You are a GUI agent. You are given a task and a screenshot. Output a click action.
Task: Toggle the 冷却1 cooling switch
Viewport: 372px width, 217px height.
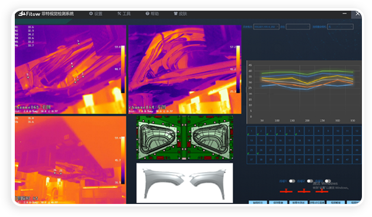pos(292,181)
